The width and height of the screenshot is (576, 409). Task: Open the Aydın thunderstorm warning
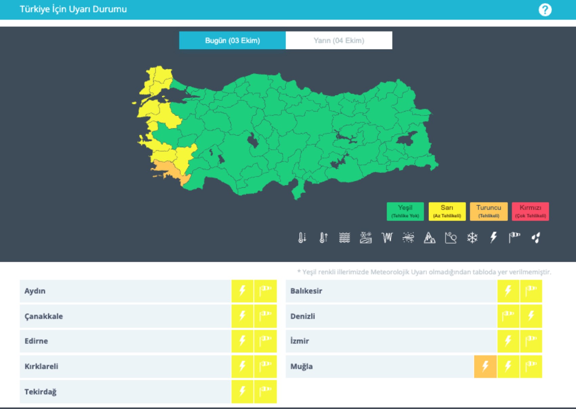(x=242, y=291)
